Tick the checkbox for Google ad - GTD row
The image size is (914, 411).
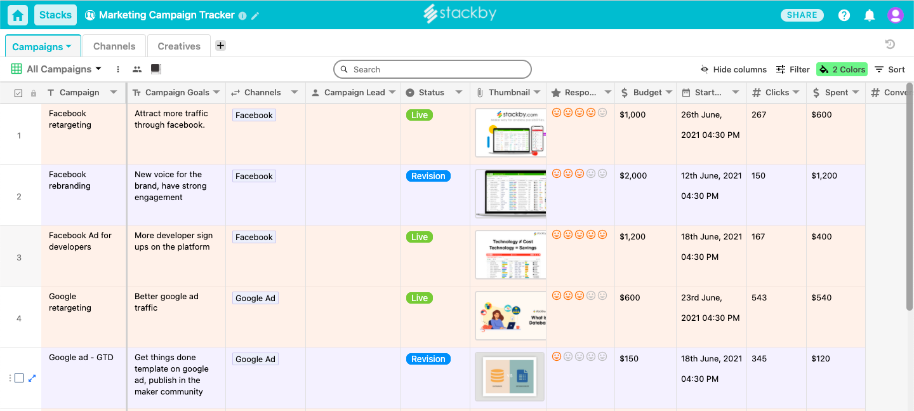[19, 378]
